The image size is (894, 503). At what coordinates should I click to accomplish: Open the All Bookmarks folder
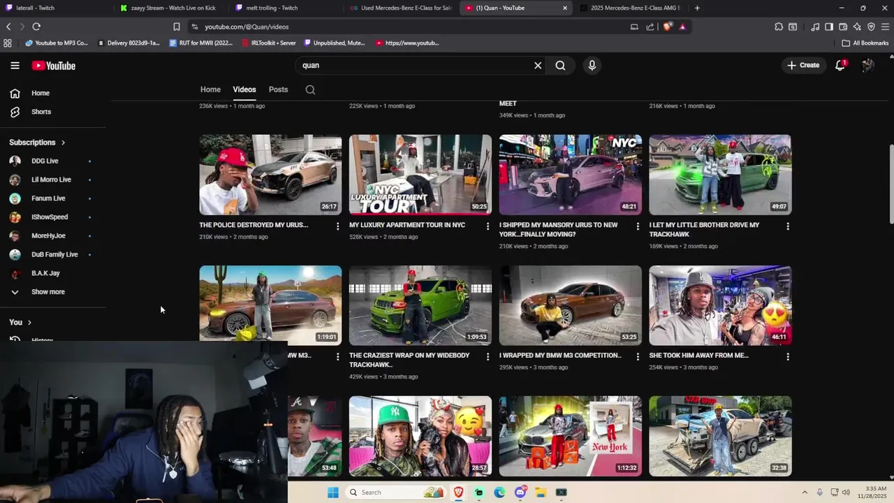tap(865, 43)
